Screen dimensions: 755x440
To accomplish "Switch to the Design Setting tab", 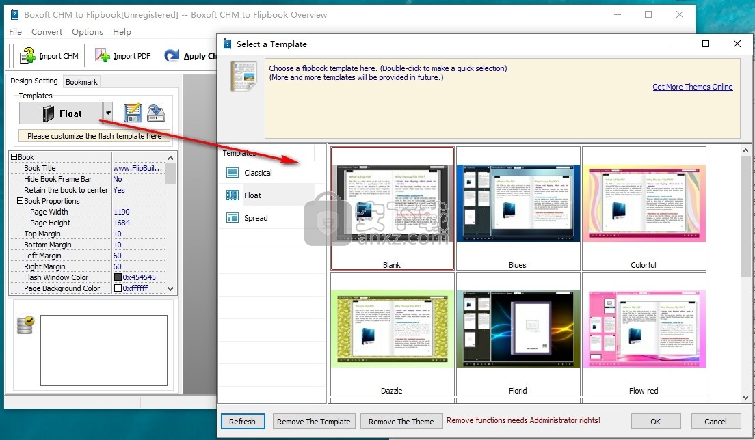I will point(34,81).
